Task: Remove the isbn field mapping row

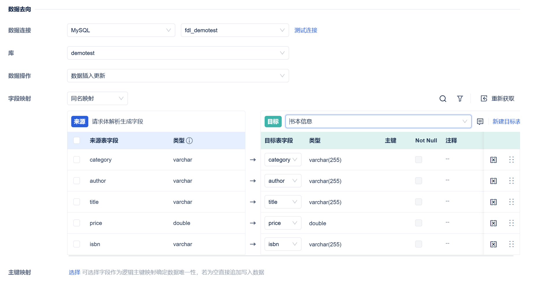Action: [494, 244]
